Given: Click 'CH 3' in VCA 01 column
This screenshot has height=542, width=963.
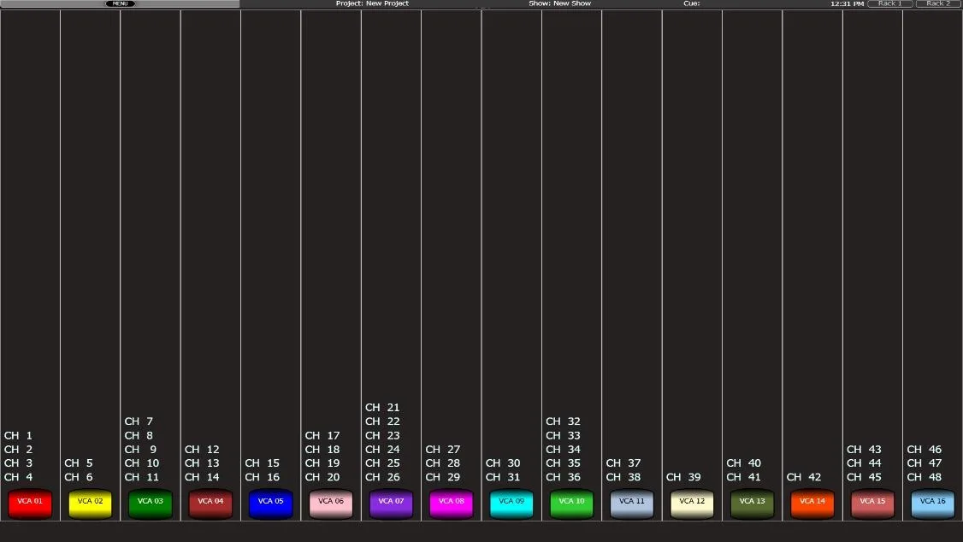Looking at the screenshot, I should coord(19,463).
